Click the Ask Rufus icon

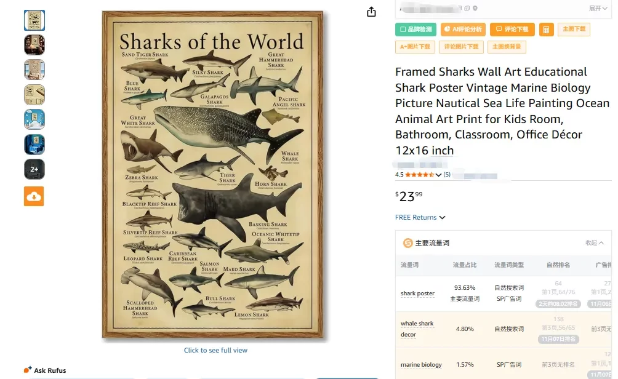pos(28,370)
